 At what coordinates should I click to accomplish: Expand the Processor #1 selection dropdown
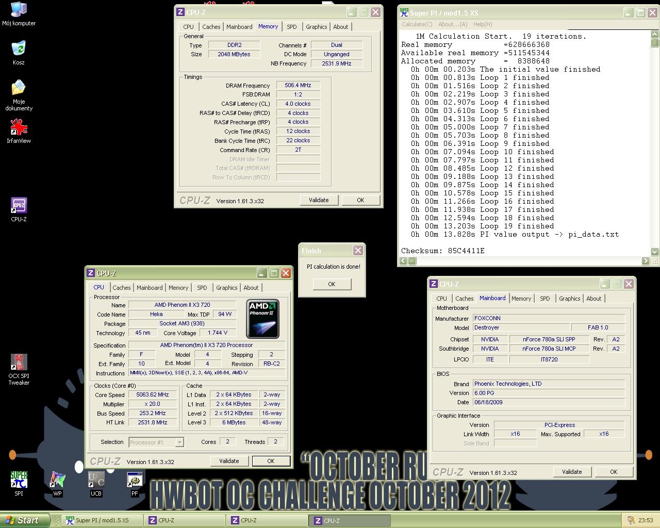(179, 442)
